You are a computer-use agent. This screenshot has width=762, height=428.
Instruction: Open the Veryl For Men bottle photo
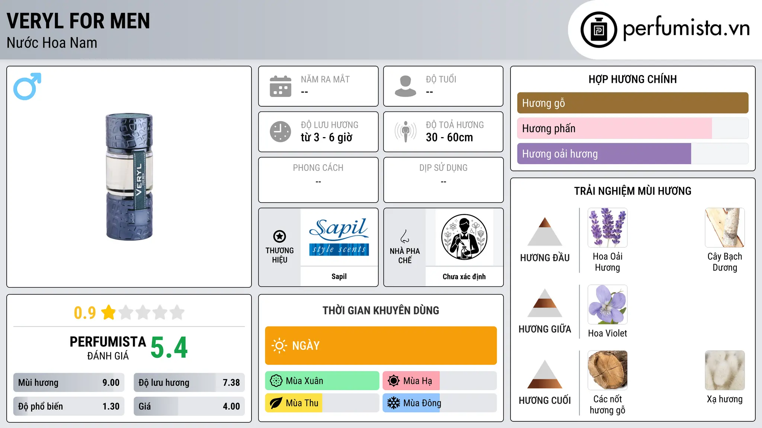click(x=129, y=177)
